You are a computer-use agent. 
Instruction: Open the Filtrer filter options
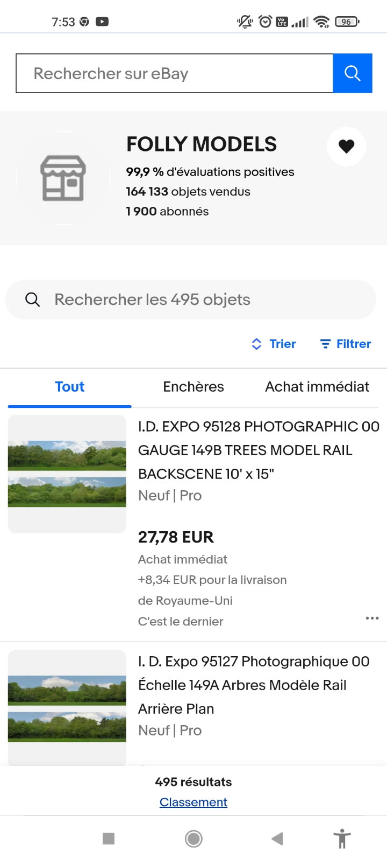click(x=346, y=344)
